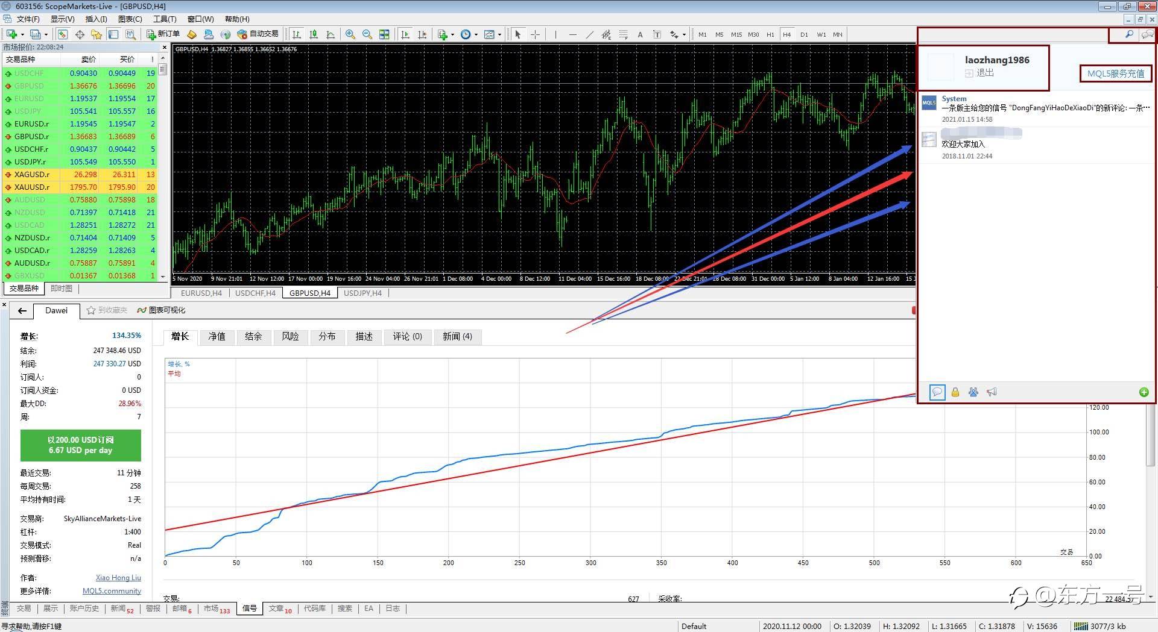Toggle 自动交易 auto trading button

[258, 34]
